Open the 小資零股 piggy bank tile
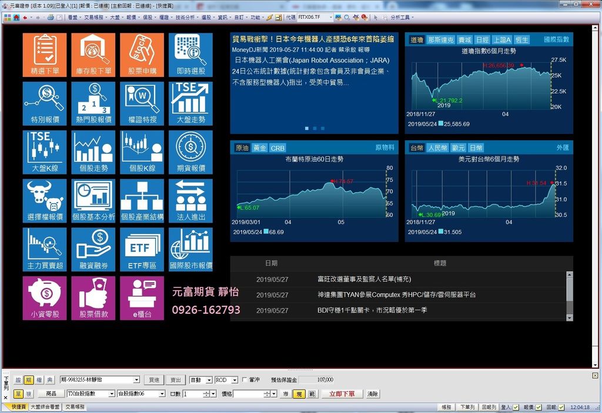This screenshot has width=602, height=413. click(45, 298)
